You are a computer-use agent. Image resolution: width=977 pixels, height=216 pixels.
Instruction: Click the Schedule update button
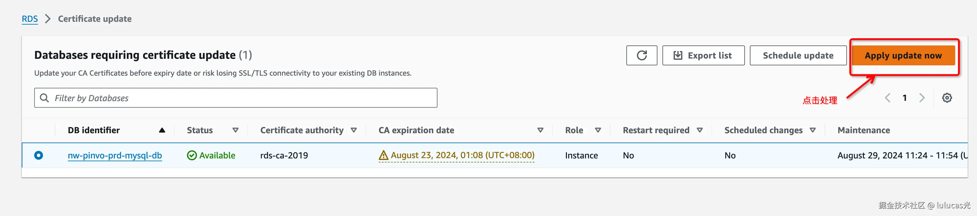798,55
